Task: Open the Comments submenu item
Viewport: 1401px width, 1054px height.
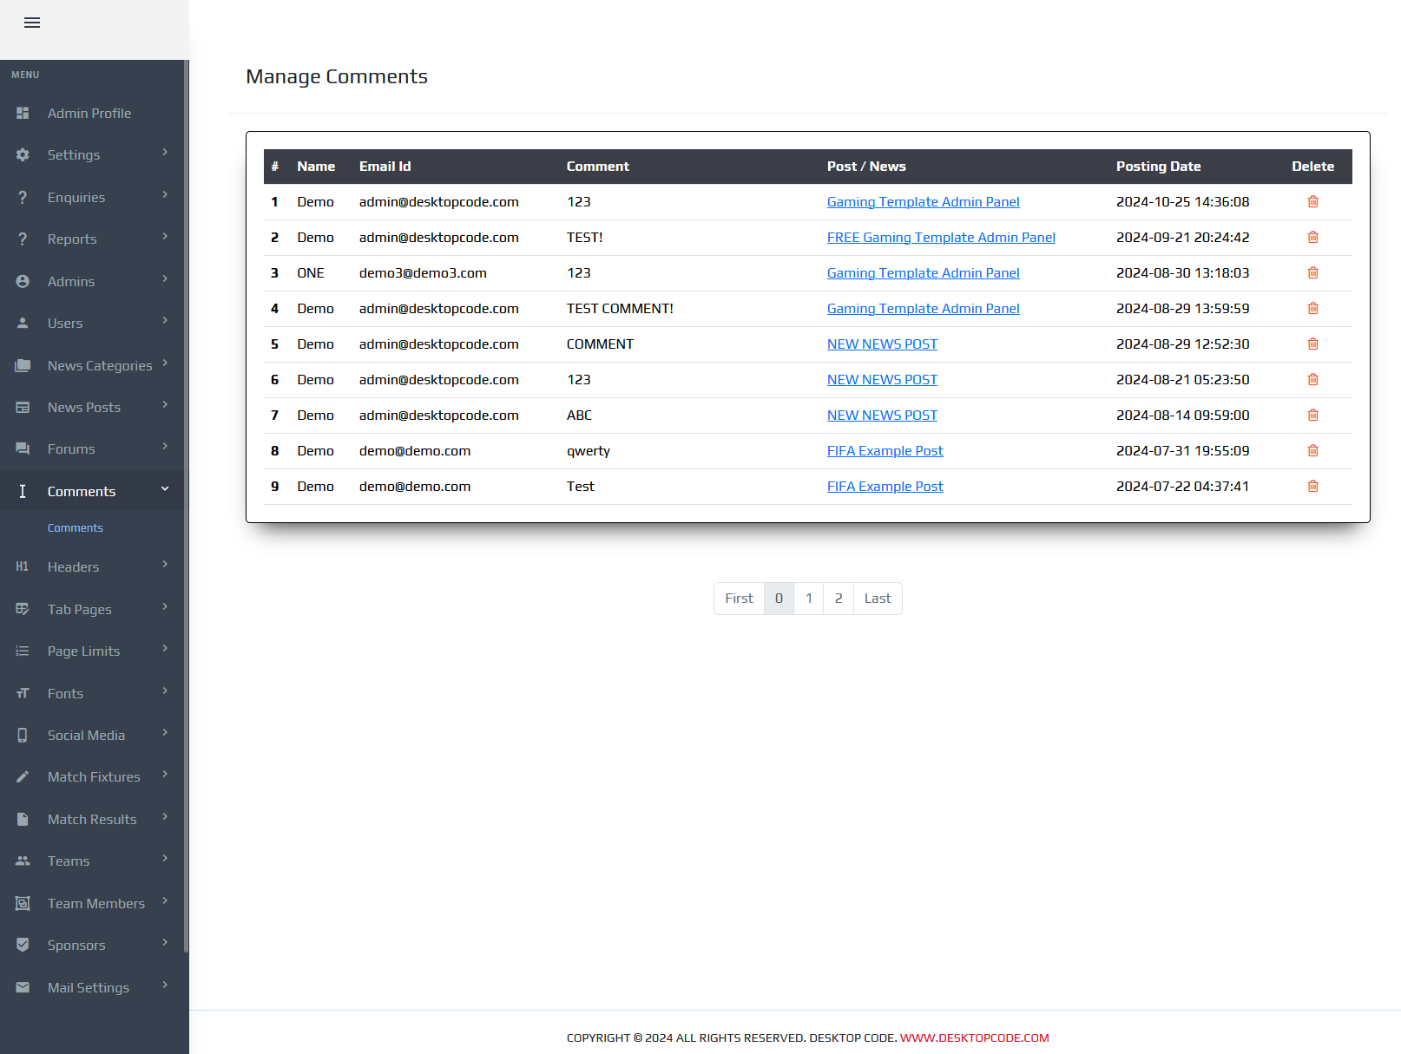Action: (x=75, y=528)
